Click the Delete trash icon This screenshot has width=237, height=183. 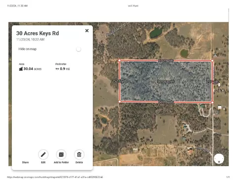pos(79,154)
